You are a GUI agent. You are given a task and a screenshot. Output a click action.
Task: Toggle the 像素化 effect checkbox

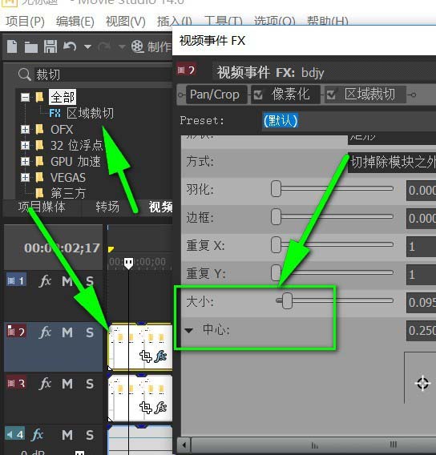[x=258, y=95]
